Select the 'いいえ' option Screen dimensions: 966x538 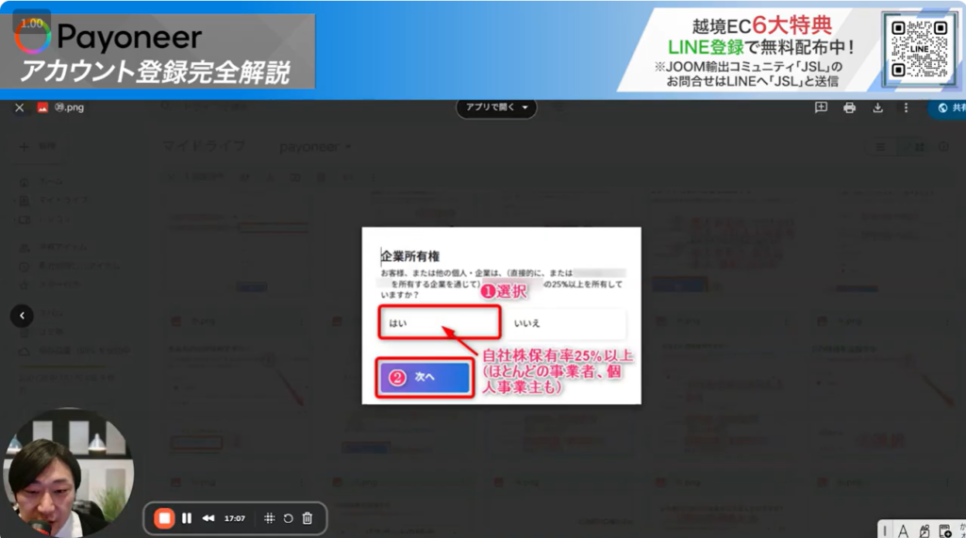[564, 323]
